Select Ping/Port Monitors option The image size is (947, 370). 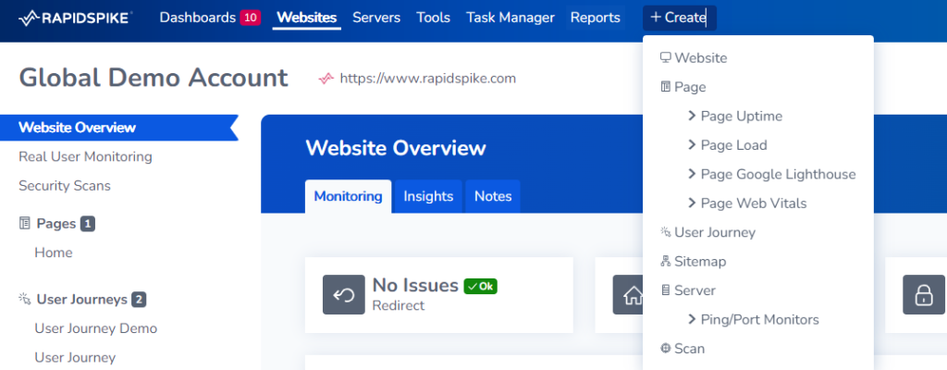click(758, 319)
